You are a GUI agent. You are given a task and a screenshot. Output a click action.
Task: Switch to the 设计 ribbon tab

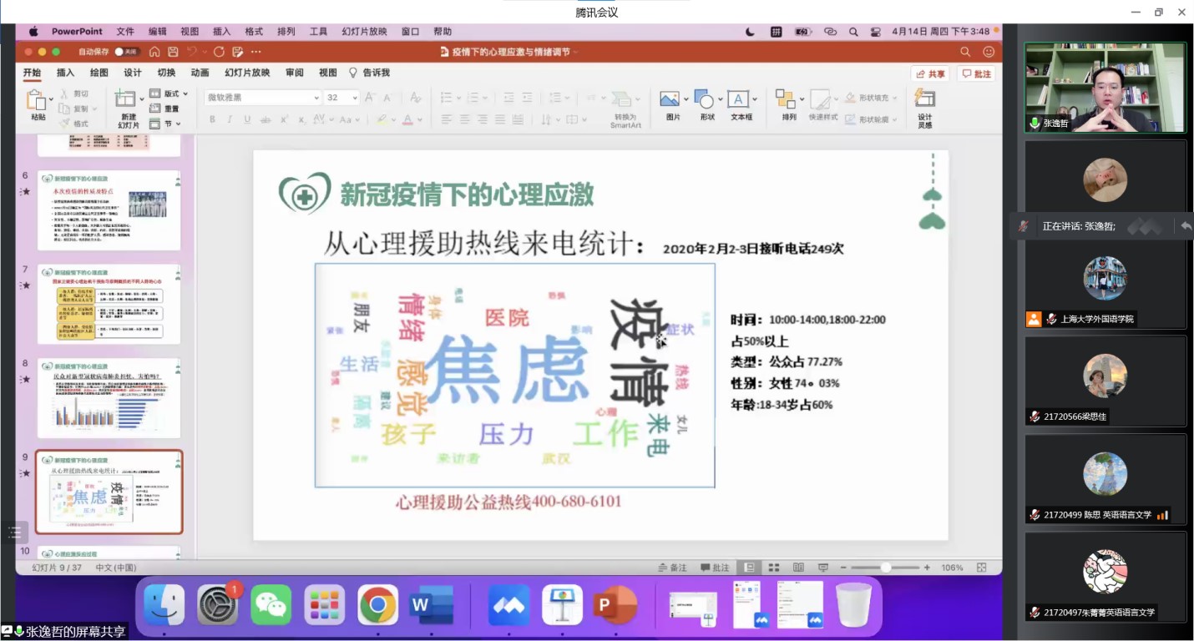pos(133,73)
